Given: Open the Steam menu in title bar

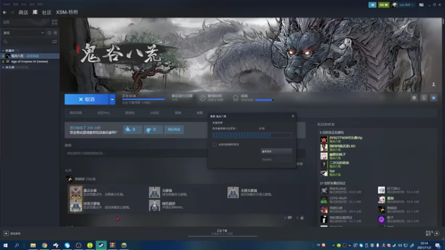Looking at the screenshot, I should coord(7,4).
